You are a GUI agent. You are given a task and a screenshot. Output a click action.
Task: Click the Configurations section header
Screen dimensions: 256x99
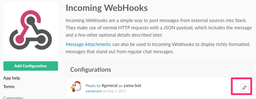[91, 69]
